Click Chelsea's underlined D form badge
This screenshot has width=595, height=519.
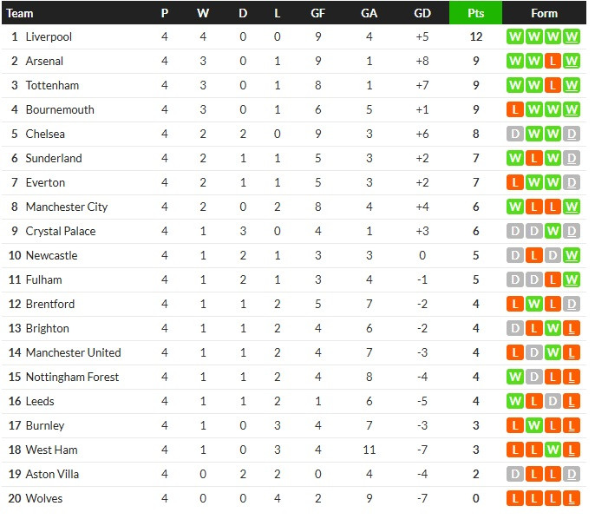coord(572,134)
